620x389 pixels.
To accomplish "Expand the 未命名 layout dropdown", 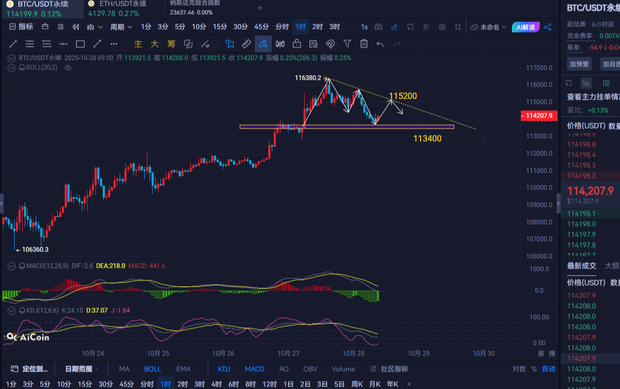I will tap(488, 27).
